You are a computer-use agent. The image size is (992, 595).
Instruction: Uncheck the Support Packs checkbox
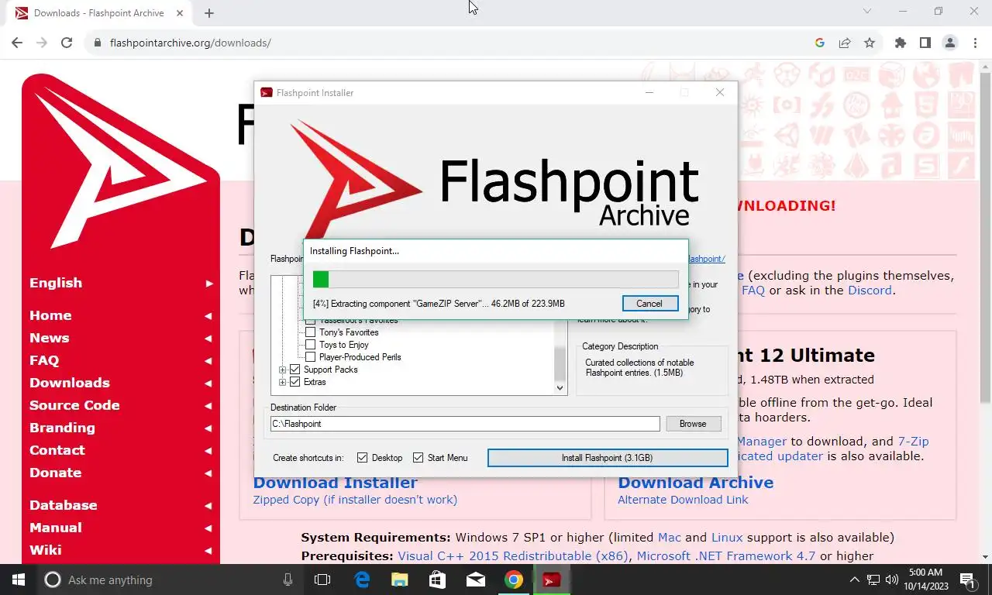pyautogui.click(x=294, y=370)
